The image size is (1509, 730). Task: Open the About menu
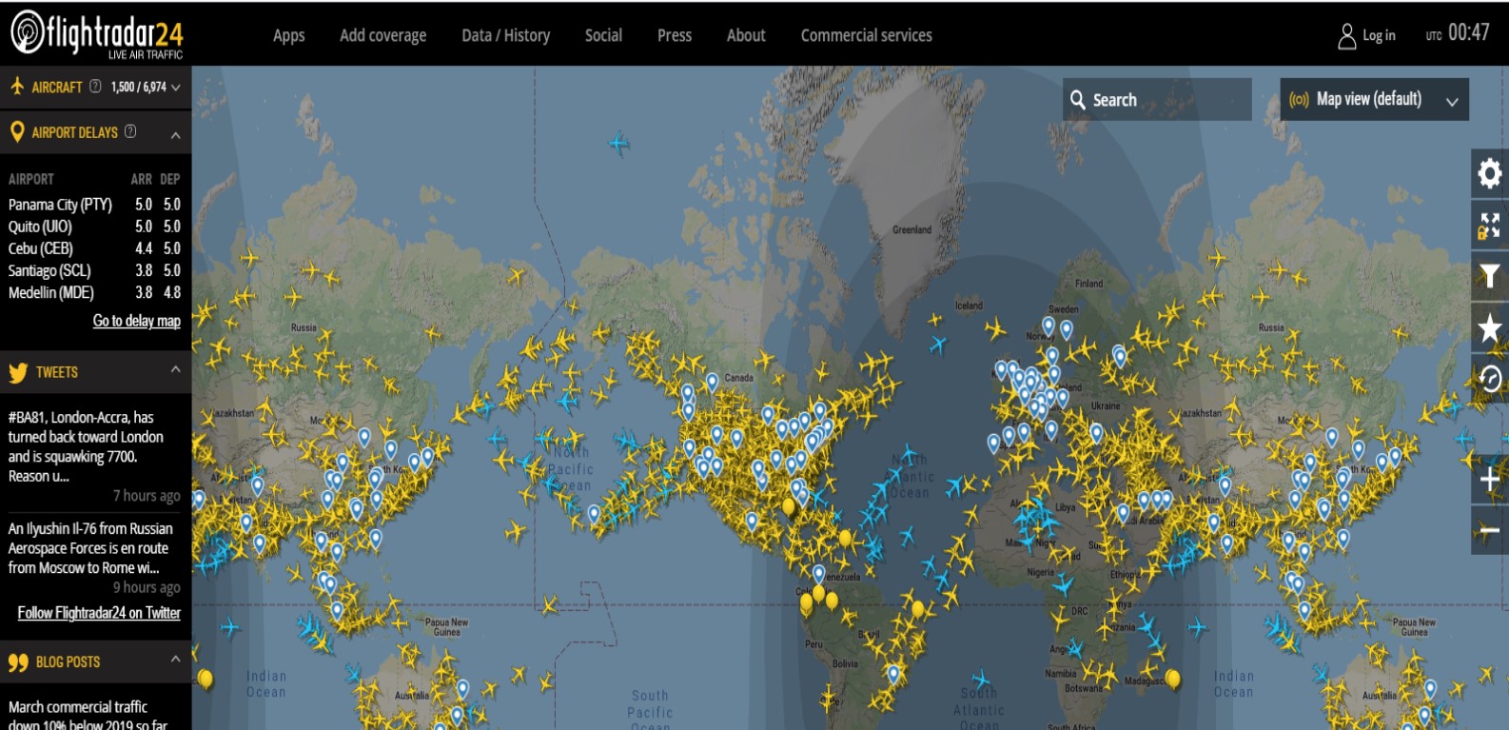point(746,35)
